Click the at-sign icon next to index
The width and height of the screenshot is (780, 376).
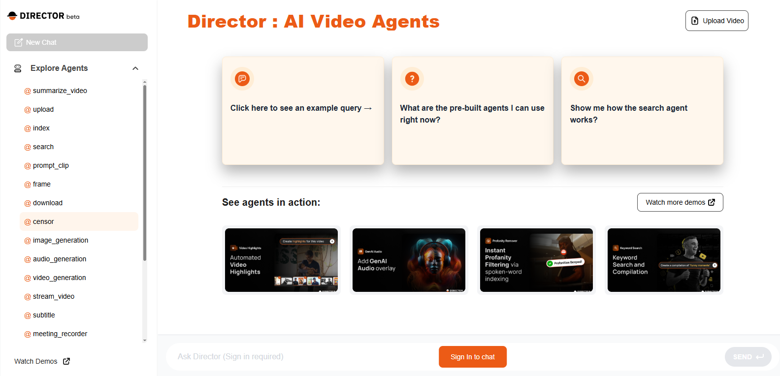28,128
